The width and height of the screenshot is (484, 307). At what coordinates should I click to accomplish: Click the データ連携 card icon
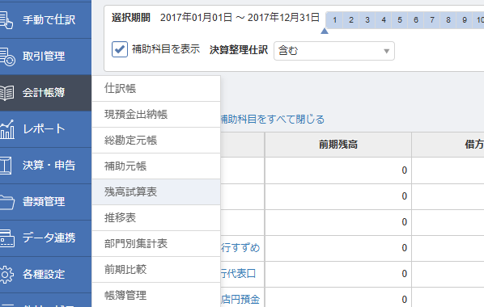[x=6, y=238]
